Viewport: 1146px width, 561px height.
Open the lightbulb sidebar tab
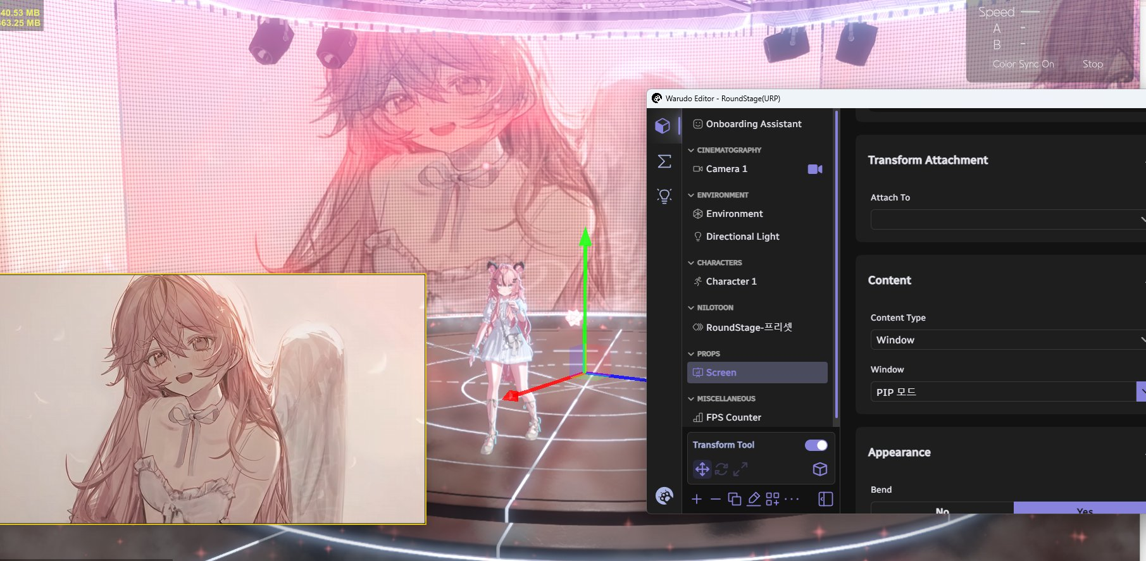tap(664, 196)
